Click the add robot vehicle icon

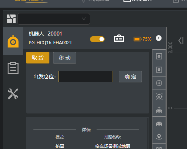159,110
